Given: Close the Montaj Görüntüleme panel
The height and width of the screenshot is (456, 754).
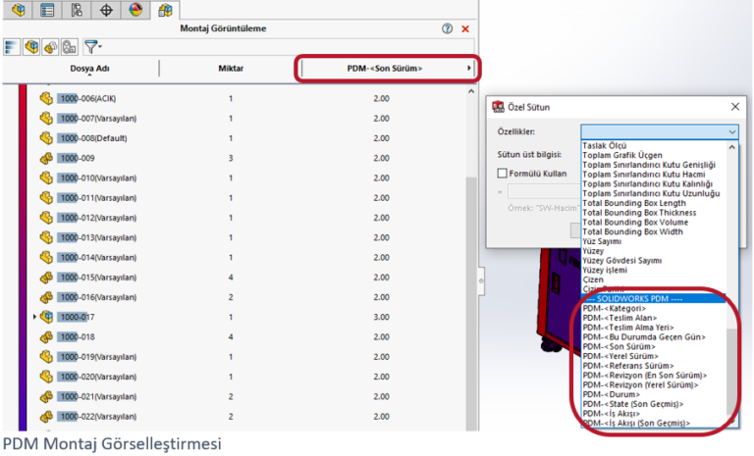Looking at the screenshot, I should (x=465, y=29).
